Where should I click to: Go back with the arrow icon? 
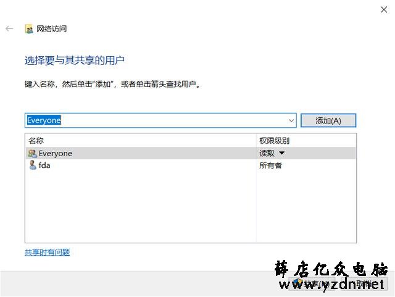(9, 29)
